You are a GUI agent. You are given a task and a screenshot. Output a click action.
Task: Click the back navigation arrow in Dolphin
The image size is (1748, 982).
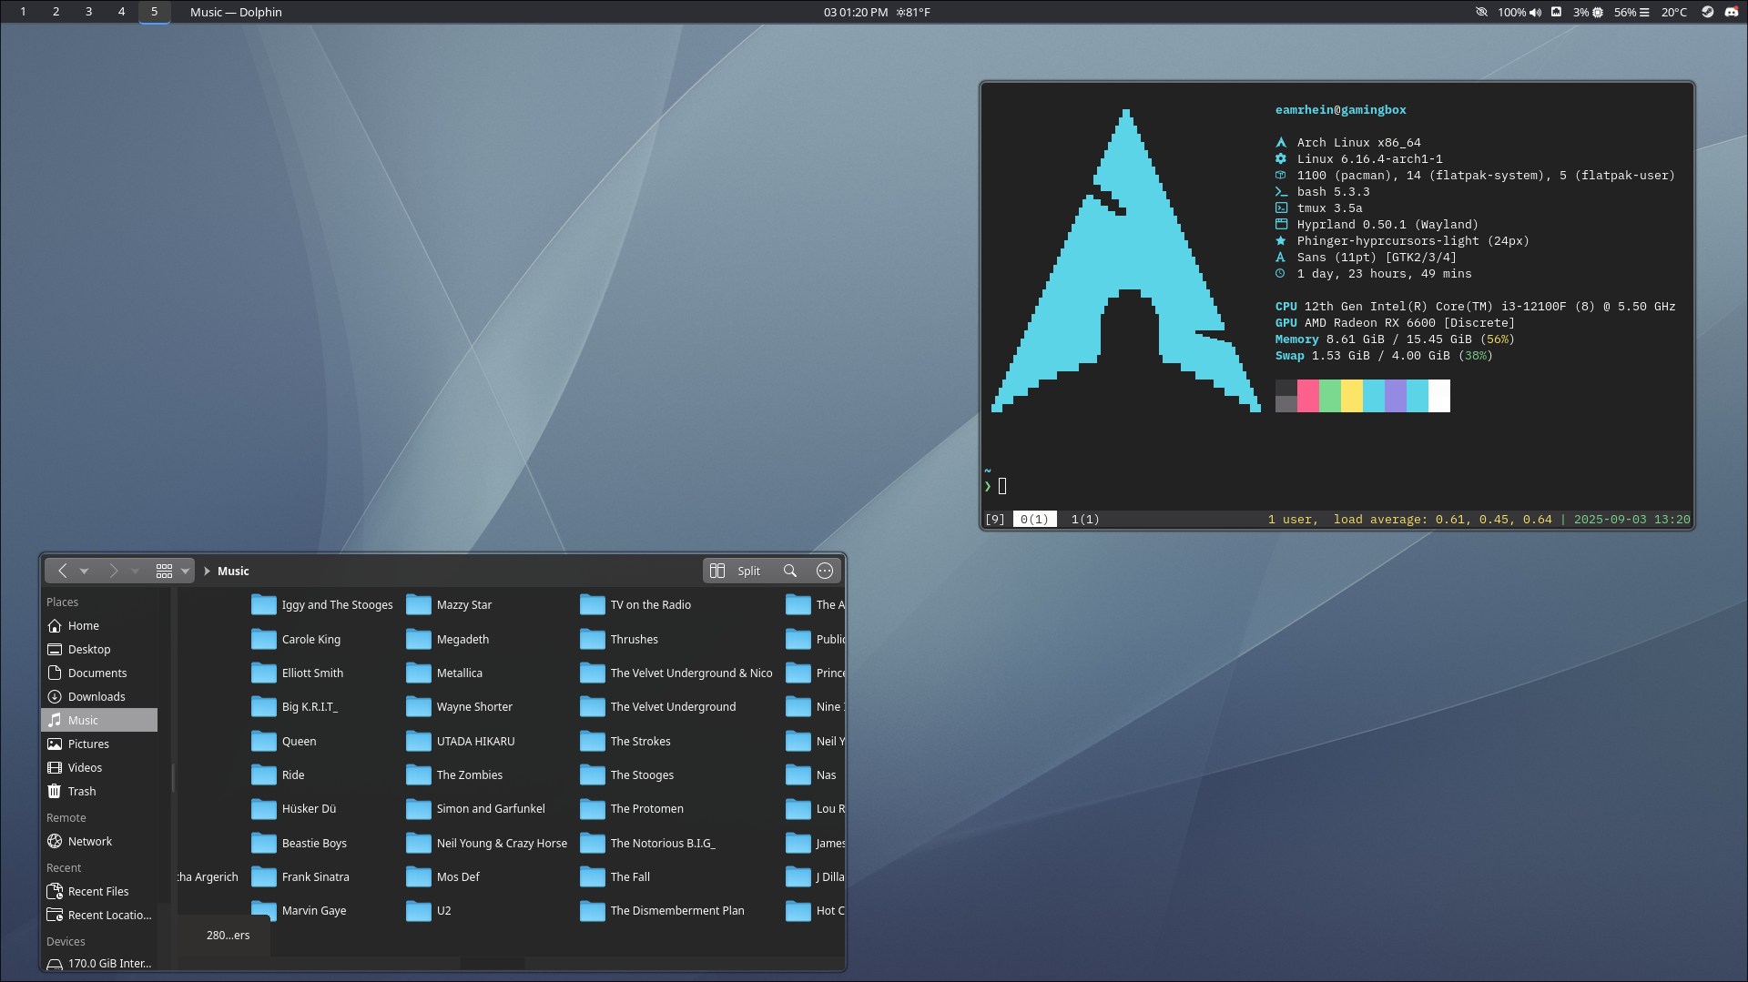(62, 571)
